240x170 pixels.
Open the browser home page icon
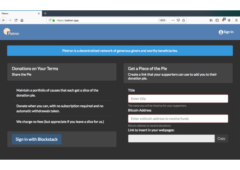tap(22, 20)
